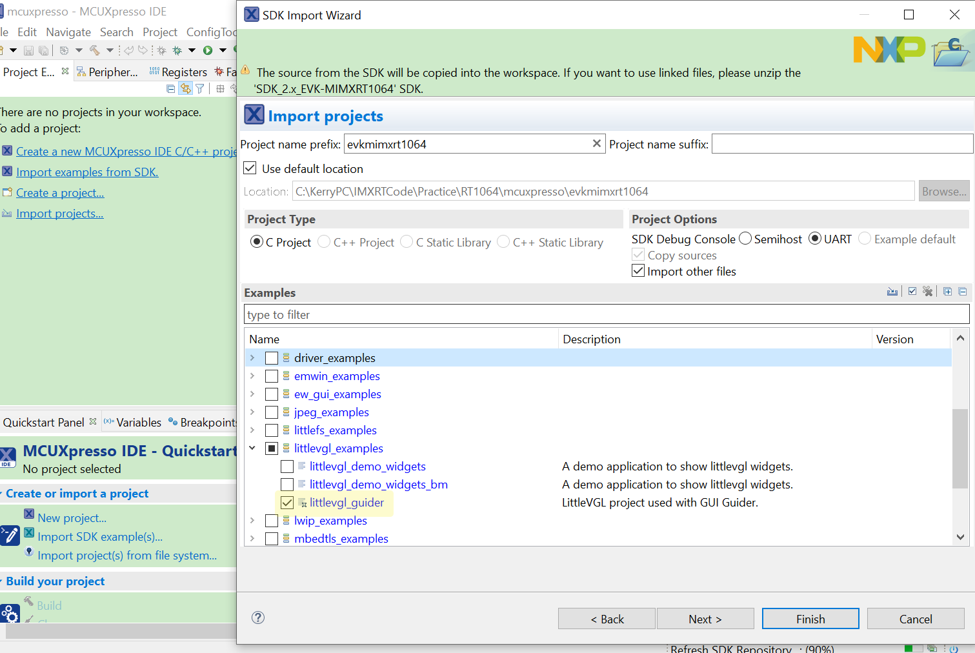Collapse all tree nodes with the minus icon

(x=963, y=291)
